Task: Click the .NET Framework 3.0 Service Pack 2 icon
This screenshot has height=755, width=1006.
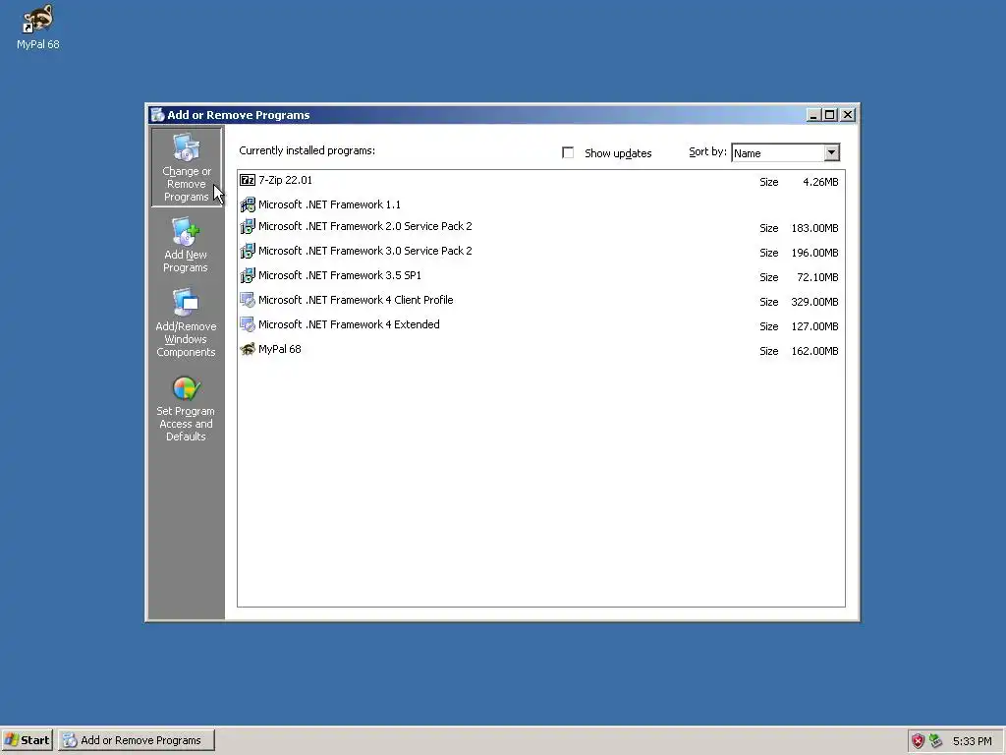Action: pyautogui.click(x=247, y=251)
